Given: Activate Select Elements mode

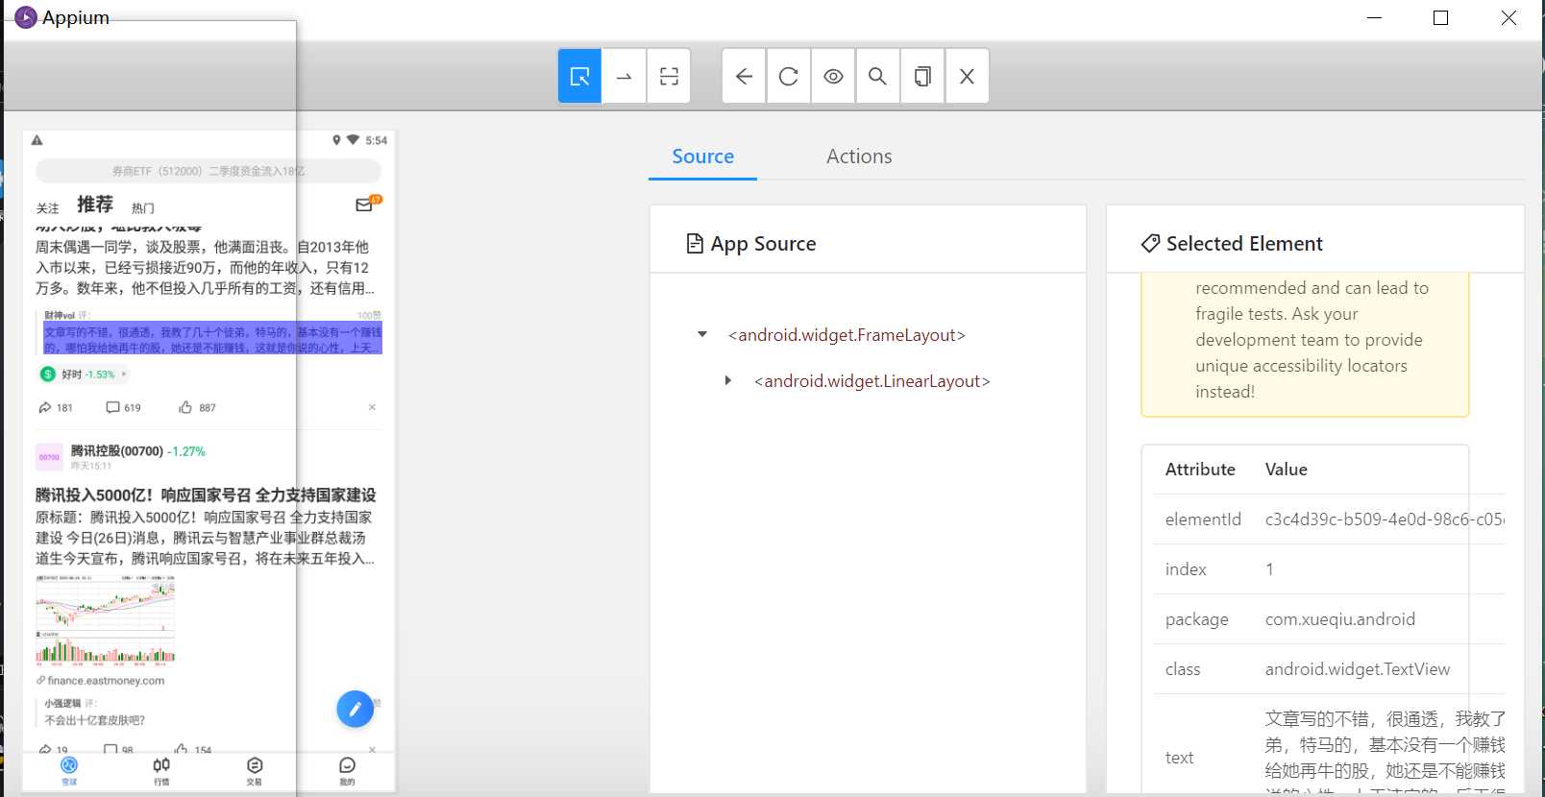Looking at the screenshot, I should [x=579, y=76].
